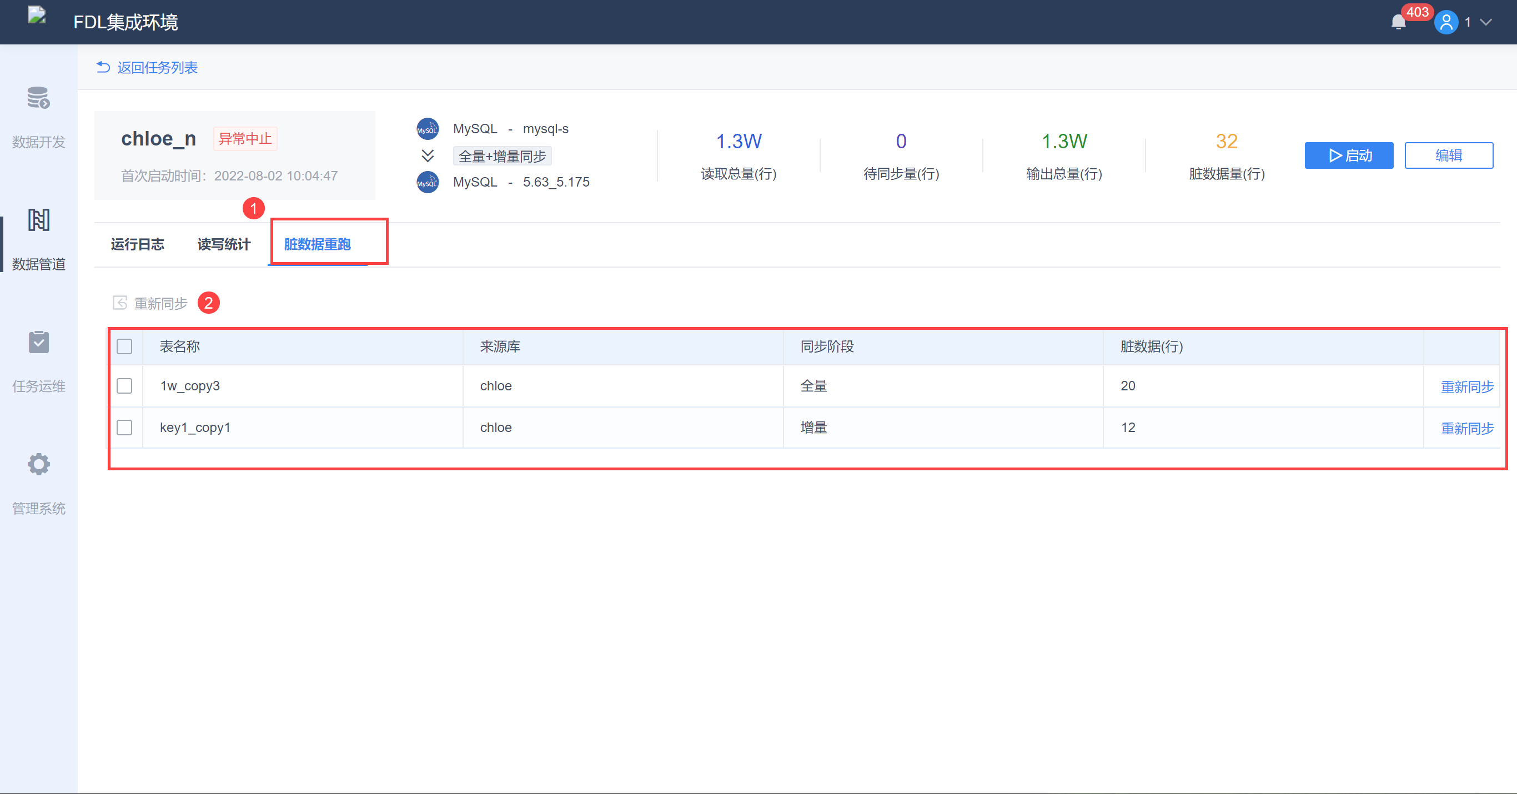
Task: Switch to the 运行日志 tab
Action: point(137,244)
